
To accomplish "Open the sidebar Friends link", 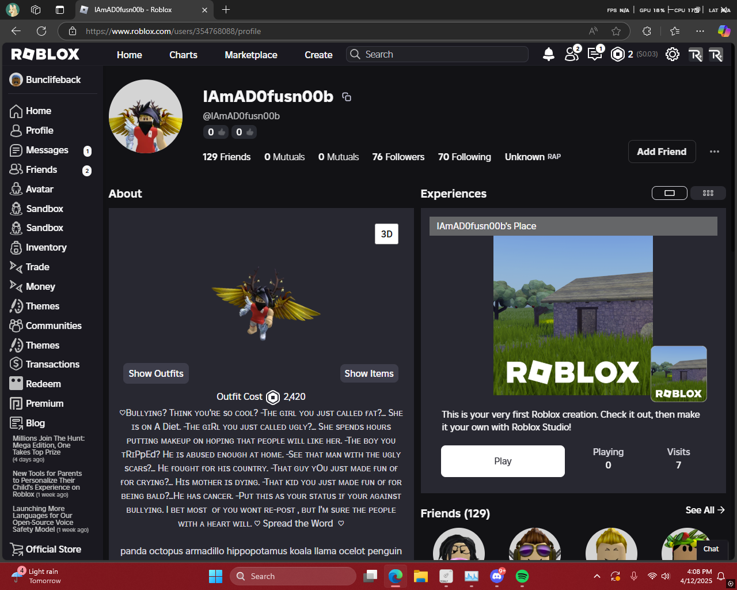I will [52, 170].
